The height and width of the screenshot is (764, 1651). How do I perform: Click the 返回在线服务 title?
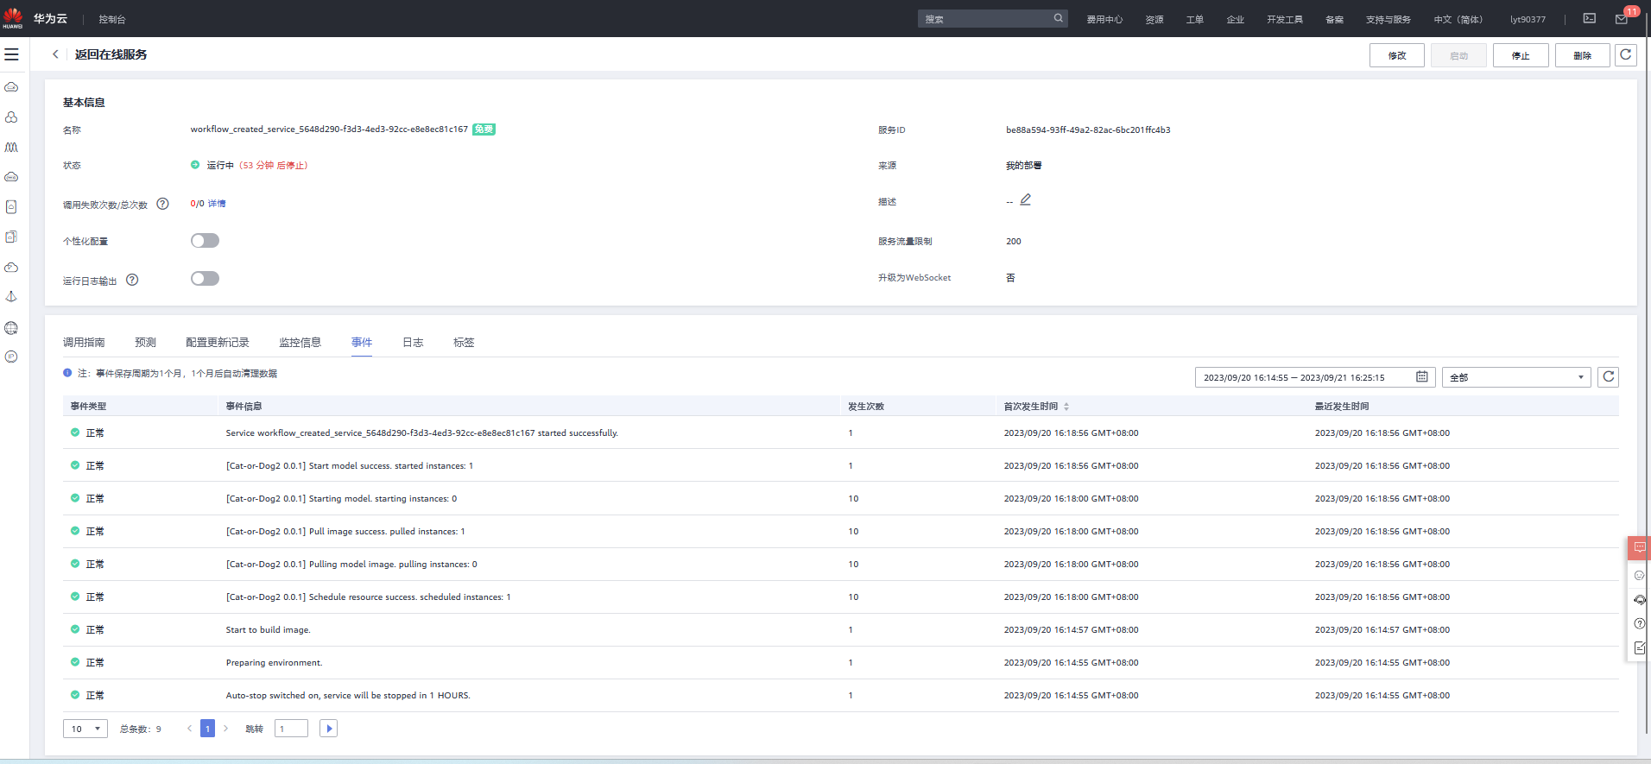(x=111, y=54)
